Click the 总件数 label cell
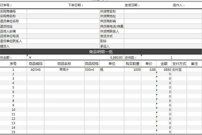This screenshot has width=202, height=135. click(133, 57)
